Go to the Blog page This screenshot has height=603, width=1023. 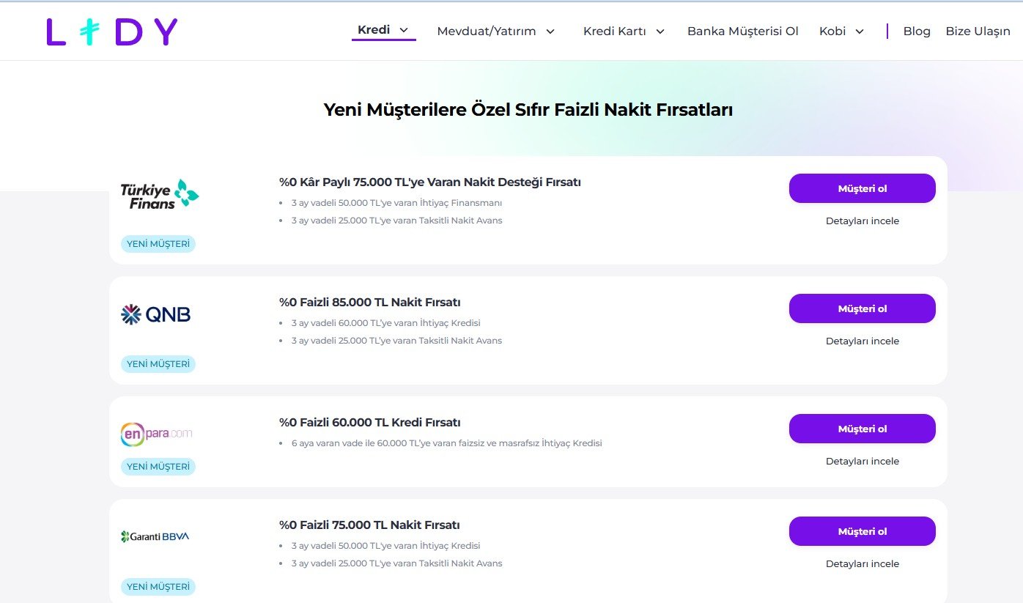pyautogui.click(x=917, y=32)
